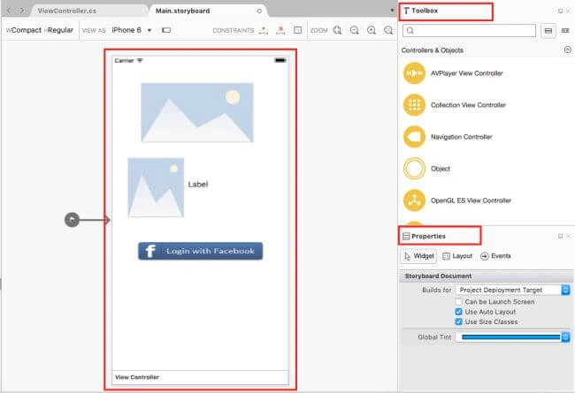Screen dimensions: 575x393
Task: Disable Use Auto Layout checkbox
Action: [458, 312]
